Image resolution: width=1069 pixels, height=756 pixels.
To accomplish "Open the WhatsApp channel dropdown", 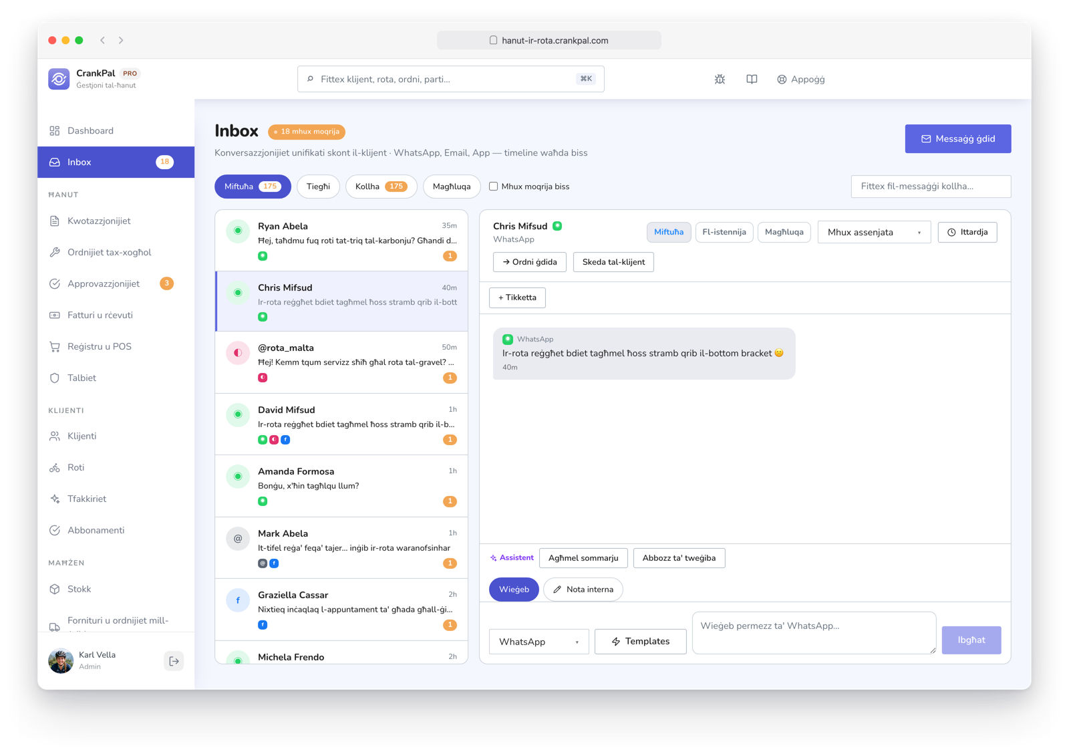I will tap(539, 642).
